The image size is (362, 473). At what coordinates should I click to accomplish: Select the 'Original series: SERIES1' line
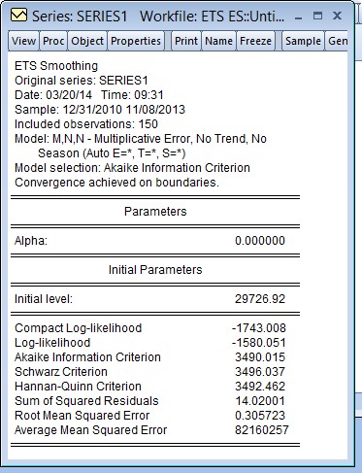[x=82, y=81]
